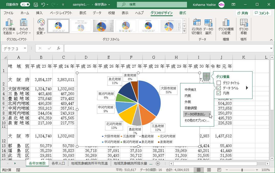Click the Undo arrow in title bar

point(43,5)
